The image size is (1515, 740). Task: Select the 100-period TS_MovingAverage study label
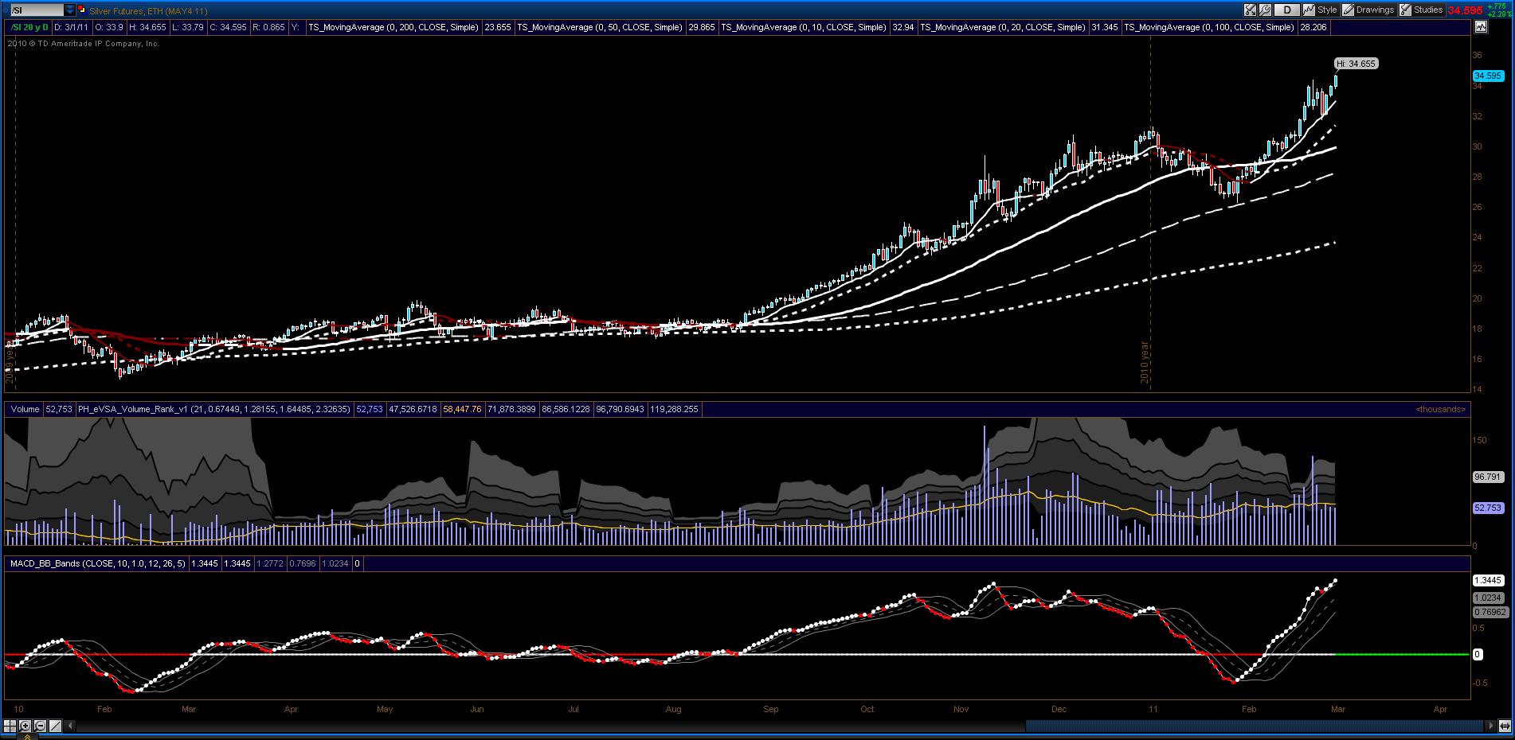[1209, 27]
